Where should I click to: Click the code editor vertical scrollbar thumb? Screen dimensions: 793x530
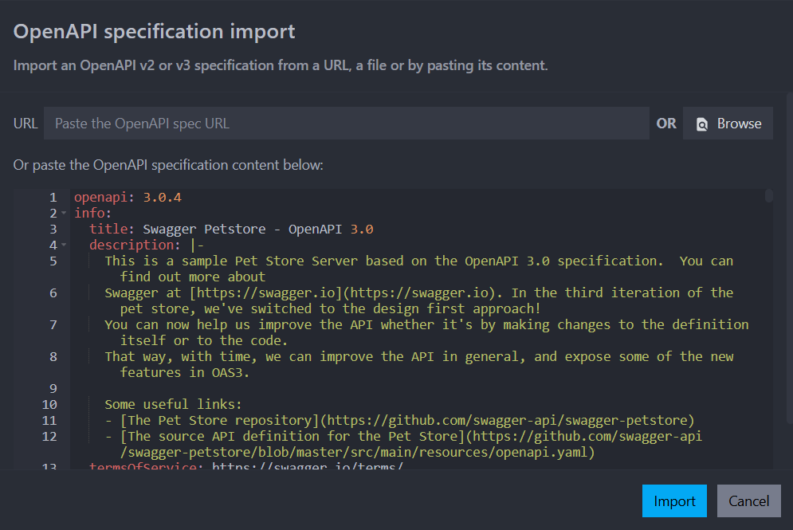tap(768, 196)
